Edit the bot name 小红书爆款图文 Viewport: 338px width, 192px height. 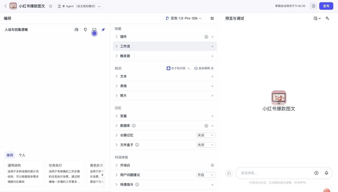pos(51,6)
